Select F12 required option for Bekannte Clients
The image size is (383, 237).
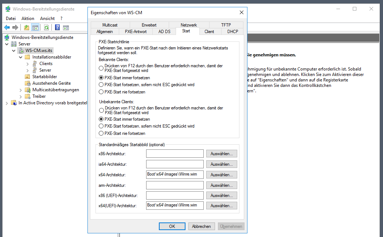[101, 68]
